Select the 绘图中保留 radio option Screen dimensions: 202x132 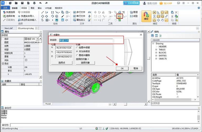[77, 48]
